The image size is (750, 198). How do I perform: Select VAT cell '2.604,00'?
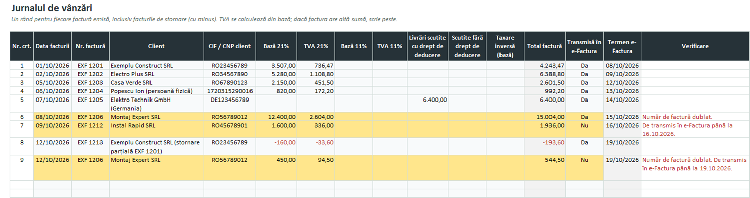316,117
